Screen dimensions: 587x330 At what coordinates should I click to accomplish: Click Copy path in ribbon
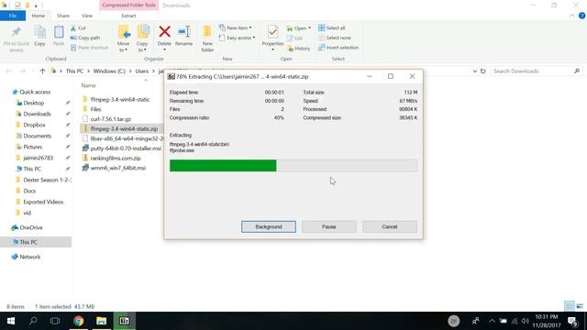coord(85,38)
